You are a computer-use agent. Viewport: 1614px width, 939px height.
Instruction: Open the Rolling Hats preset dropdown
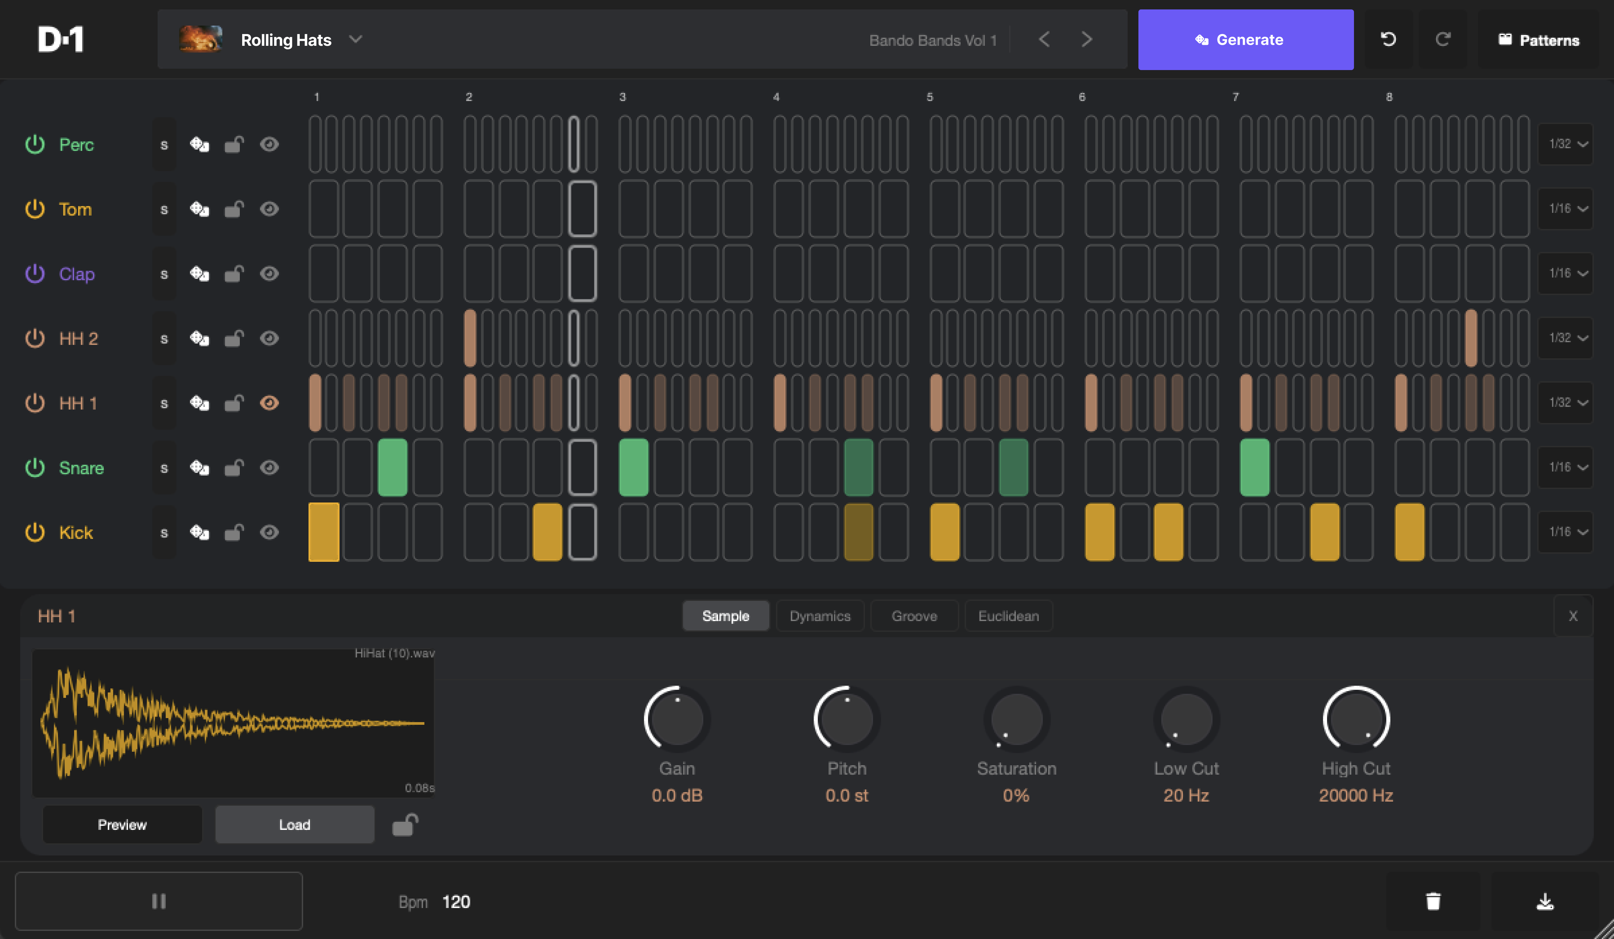(355, 40)
